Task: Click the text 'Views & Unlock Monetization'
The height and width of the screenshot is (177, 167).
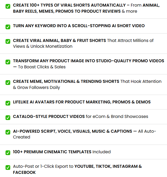Action: click(43, 46)
